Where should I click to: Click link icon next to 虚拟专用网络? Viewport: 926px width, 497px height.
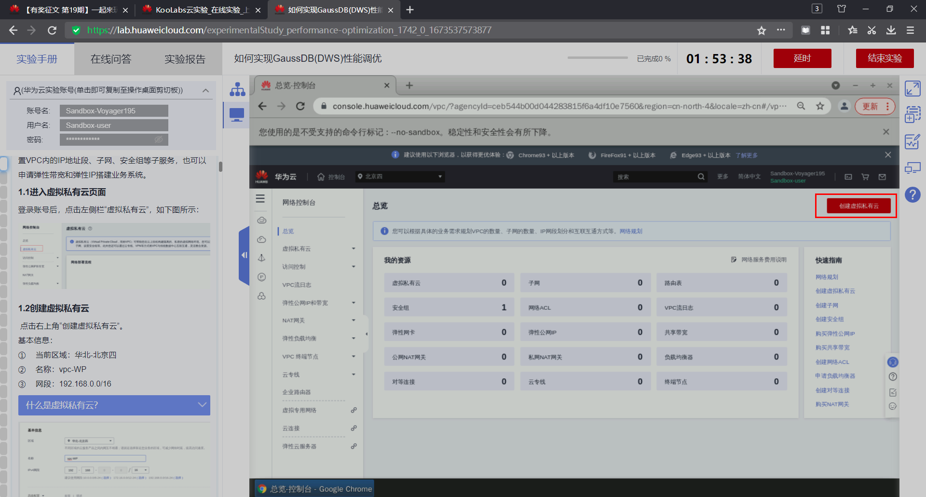pos(354,410)
